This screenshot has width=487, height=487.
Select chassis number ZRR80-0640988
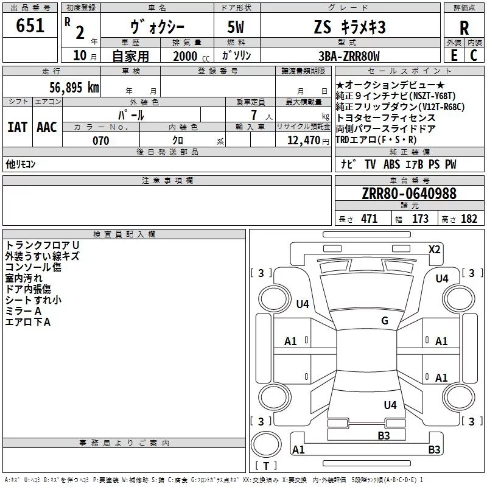coord(409,194)
